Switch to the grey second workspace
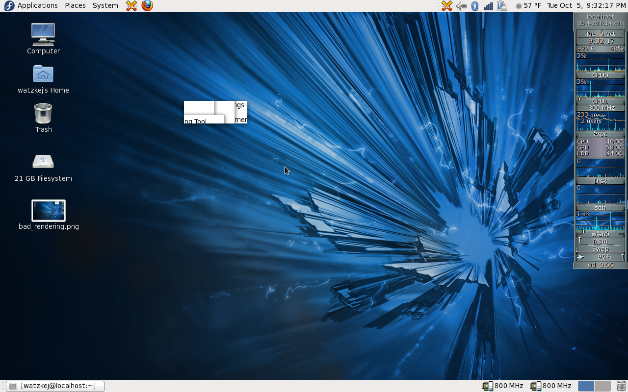The height and width of the screenshot is (392, 628). [602, 386]
